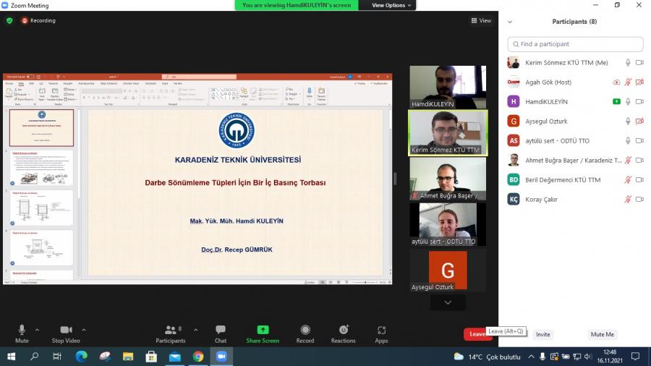Click the Find a participant search field
651x366 pixels.
(x=575, y=44)
